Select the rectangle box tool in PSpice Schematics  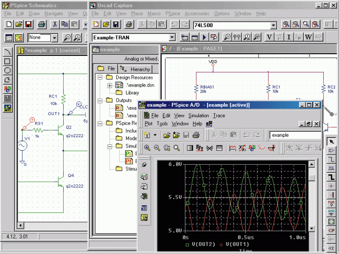(x=7, y=61)
